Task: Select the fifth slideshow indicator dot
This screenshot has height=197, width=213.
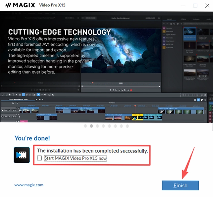Action: coord(109,126)
